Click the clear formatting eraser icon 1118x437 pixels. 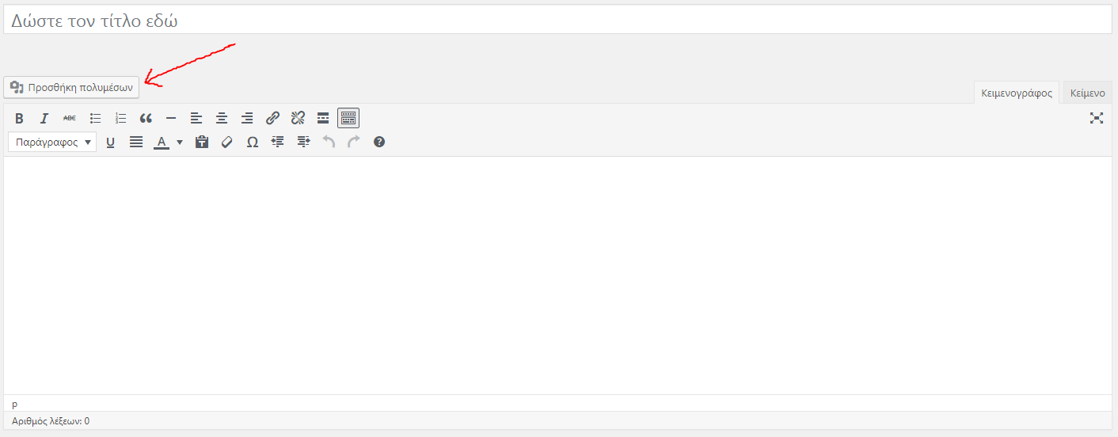227,142
